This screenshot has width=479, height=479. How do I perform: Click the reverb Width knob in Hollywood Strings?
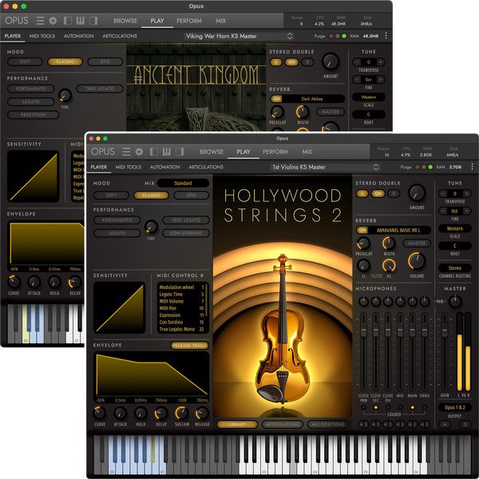coord(389,243)
